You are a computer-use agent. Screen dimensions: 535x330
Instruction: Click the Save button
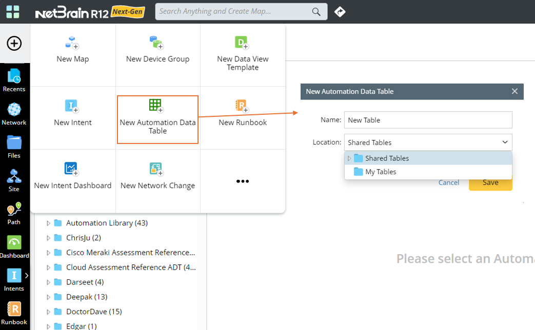click(x=490, y=182)
